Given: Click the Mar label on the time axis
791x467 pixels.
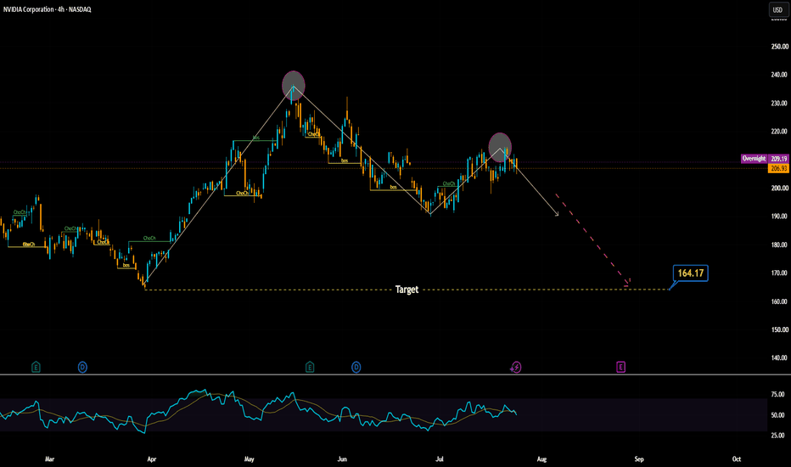Looking at the screenshot, I should tap(49, 459).
